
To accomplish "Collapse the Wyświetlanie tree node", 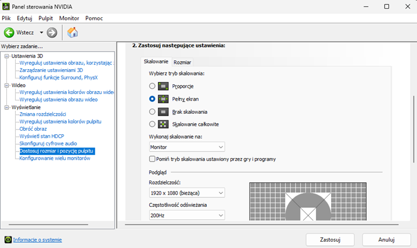I will (6, 107).
